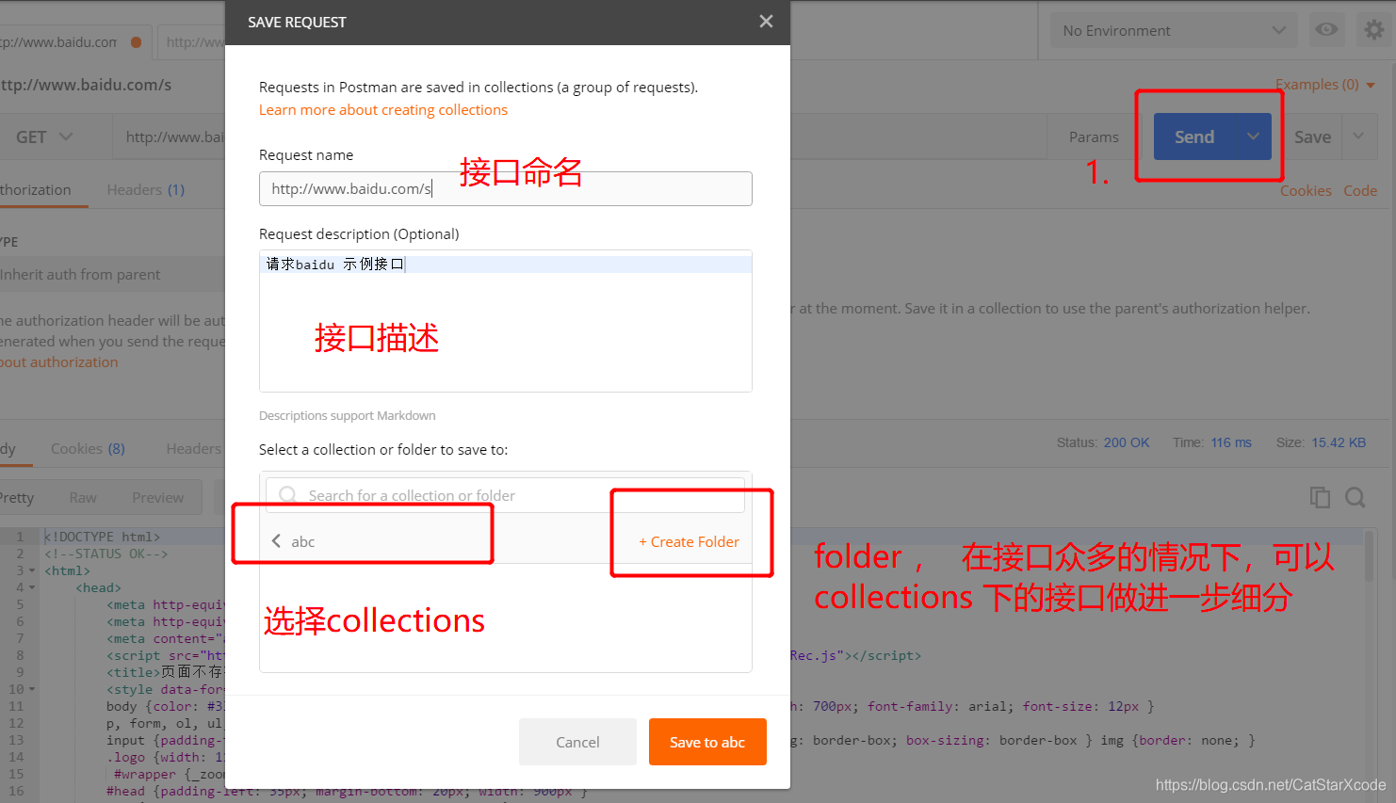Open the environment quick look eye icon
Screen dimensions: 1396x803
pos(1326,30)
